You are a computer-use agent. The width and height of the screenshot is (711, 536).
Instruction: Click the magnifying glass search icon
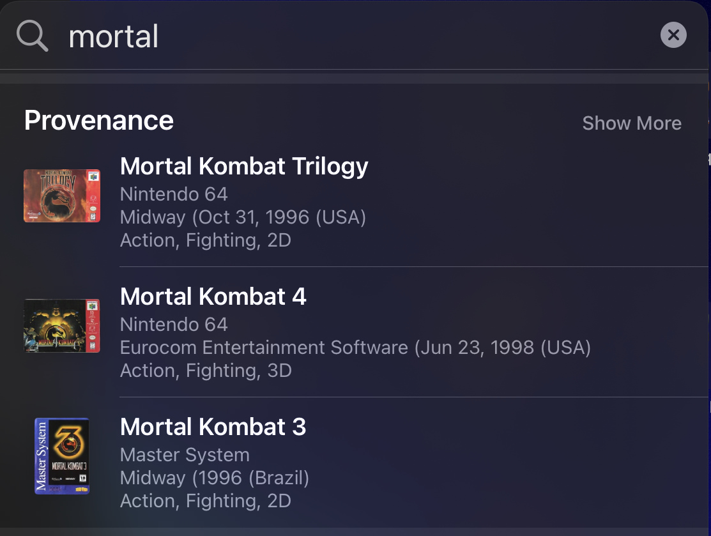pos(32,35)
